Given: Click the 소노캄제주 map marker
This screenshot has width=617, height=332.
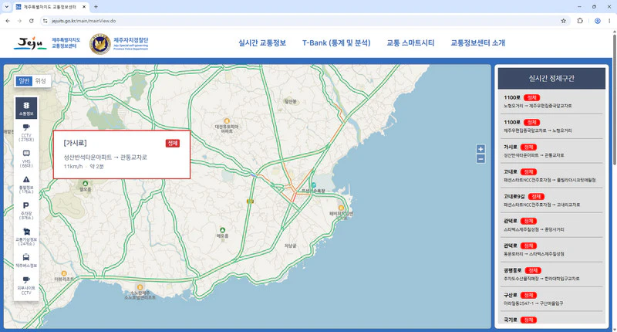Looking at the screenshot, I should 140,287.
